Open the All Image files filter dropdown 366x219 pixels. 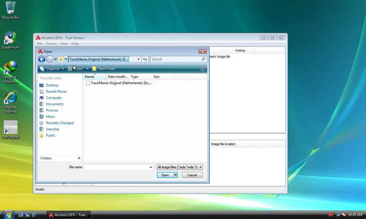pos(180,167)
